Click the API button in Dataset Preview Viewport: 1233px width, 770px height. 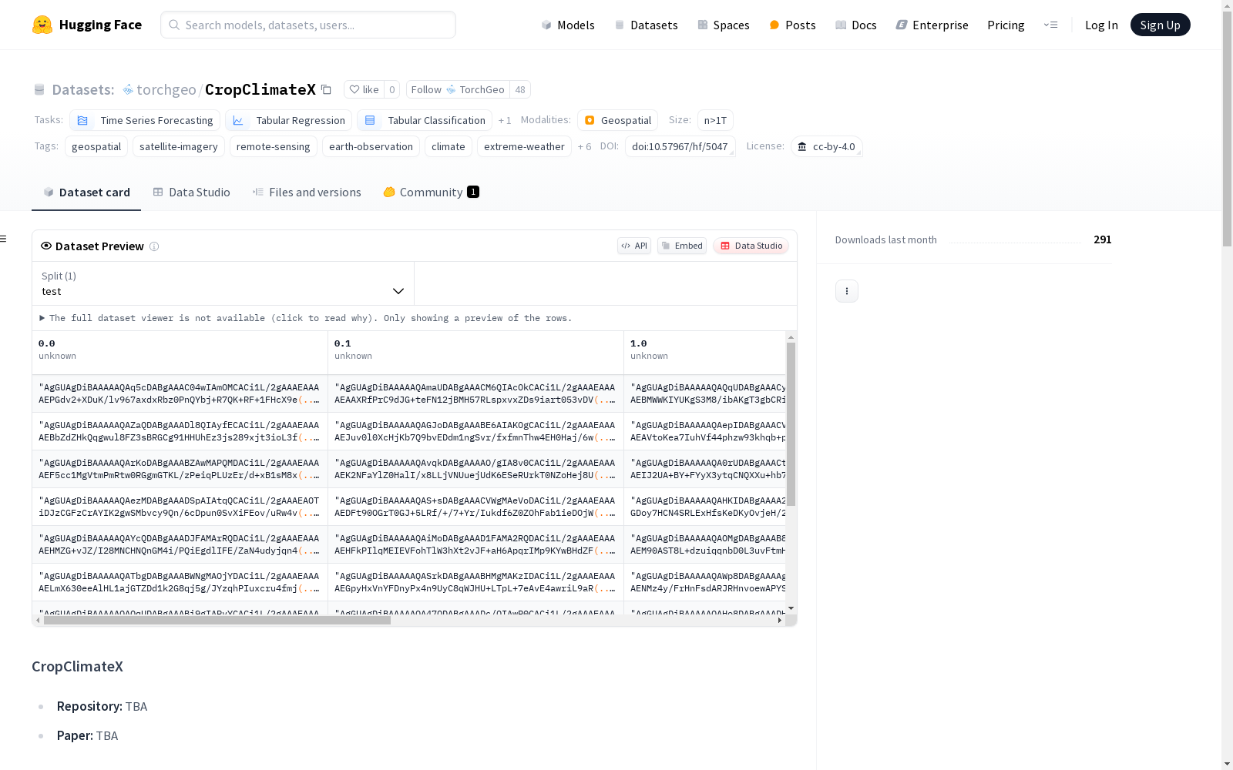[x=634, y=246]
